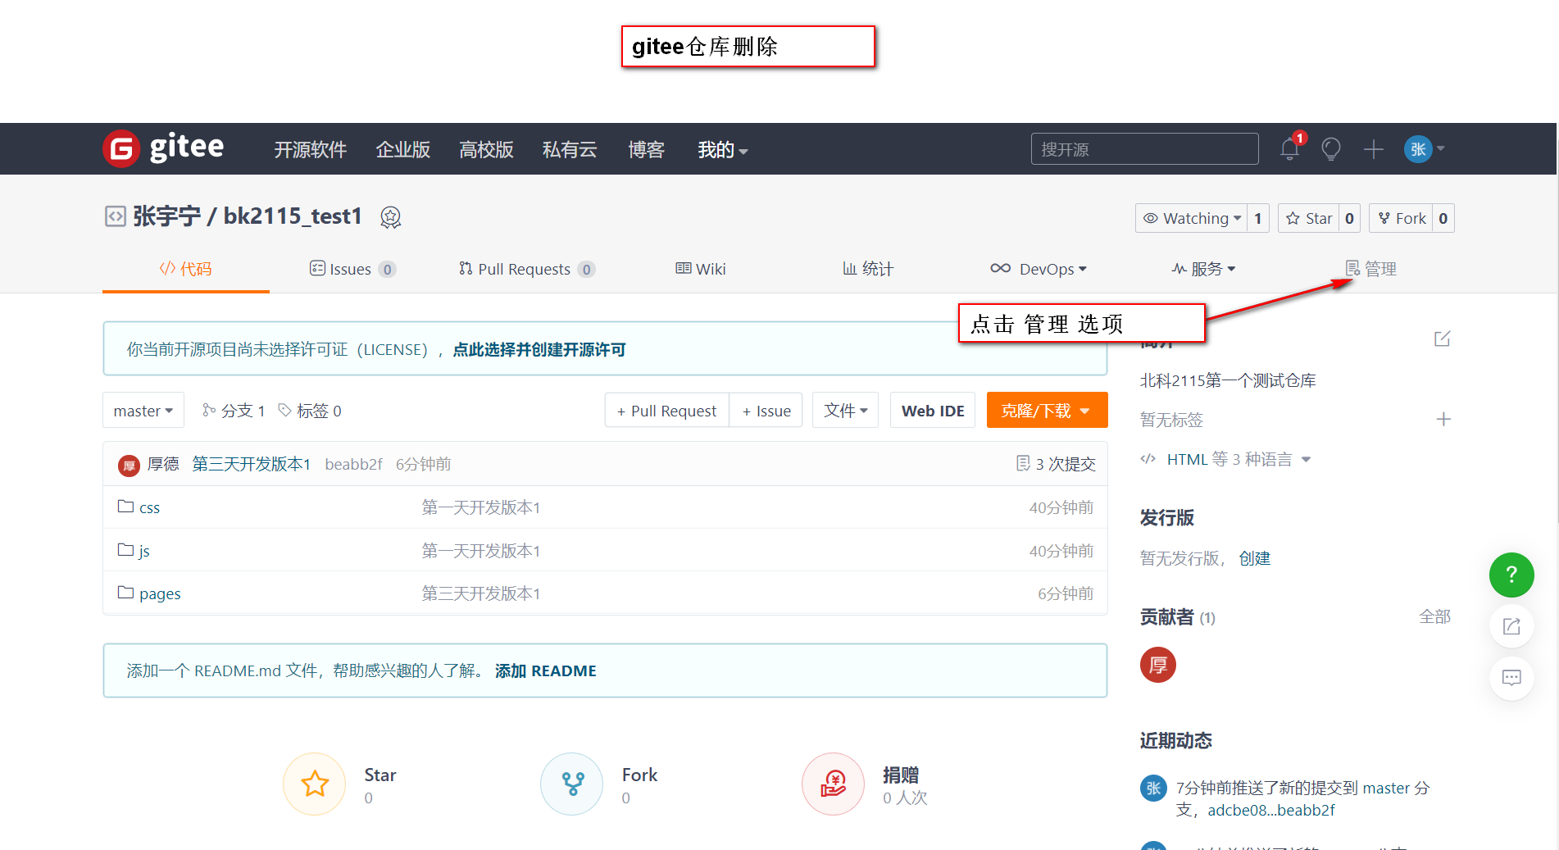Open the feedback comment bubble icon
The width and height of the screenshot is (1559, 850).
tap(1511, 678)
